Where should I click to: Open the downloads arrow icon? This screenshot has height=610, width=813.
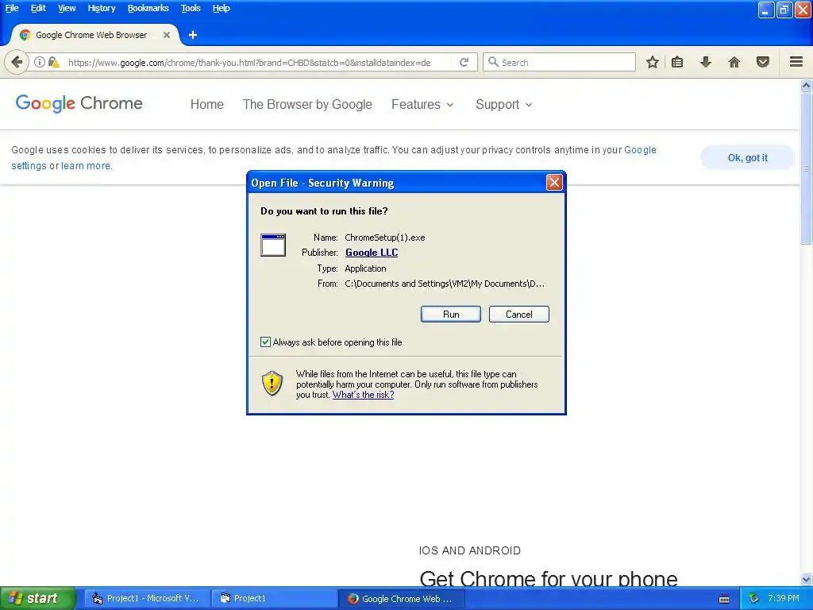tap(705, 62)
